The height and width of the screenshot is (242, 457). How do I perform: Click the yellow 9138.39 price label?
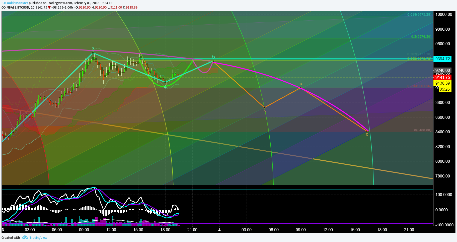tap(442, 83)
